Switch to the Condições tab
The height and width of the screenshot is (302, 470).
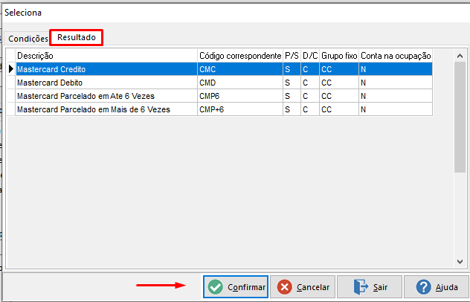point(28,39)
